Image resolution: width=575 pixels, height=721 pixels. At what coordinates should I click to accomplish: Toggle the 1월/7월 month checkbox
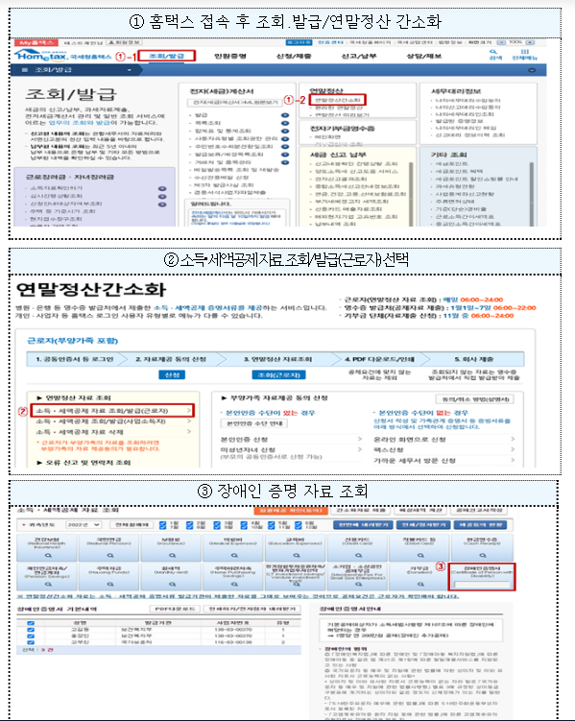(x=163, y=524)
